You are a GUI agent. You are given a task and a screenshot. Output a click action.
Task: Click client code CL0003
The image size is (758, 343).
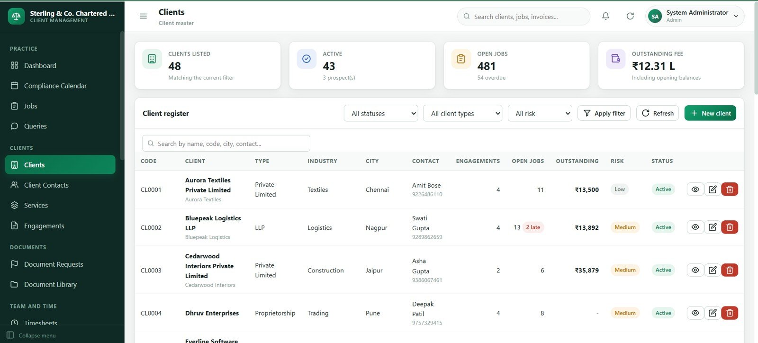pos(151,271)
